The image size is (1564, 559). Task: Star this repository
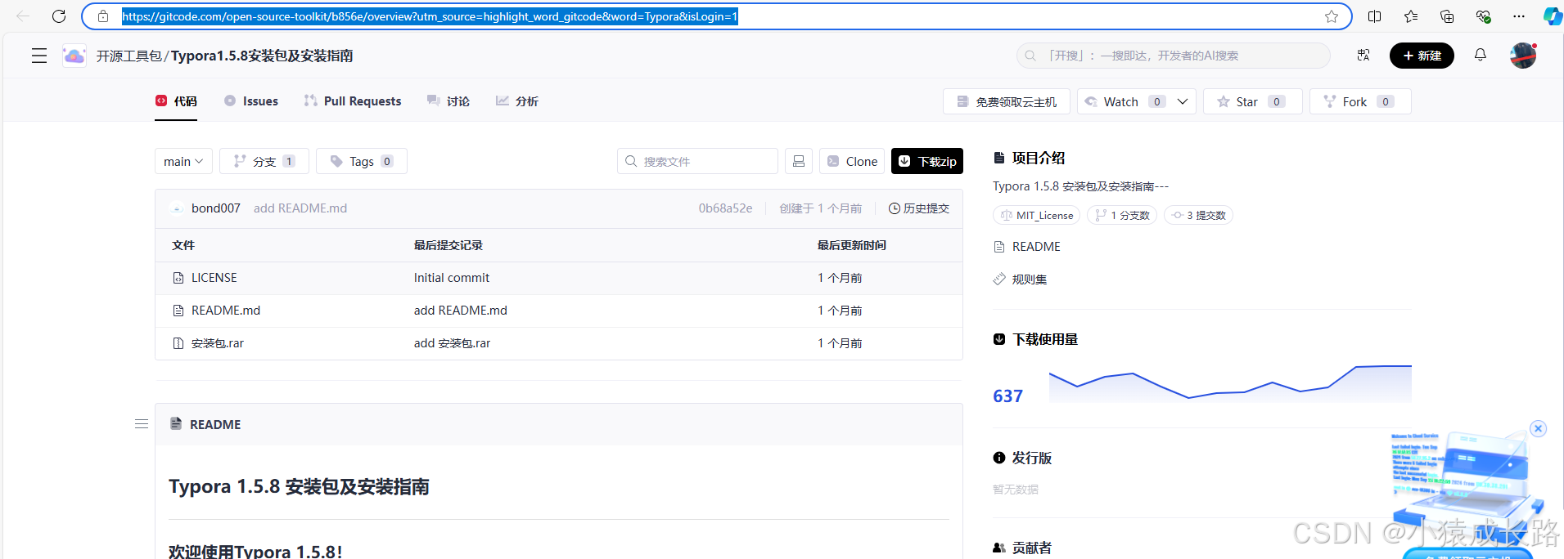(x=1252, y=101)
